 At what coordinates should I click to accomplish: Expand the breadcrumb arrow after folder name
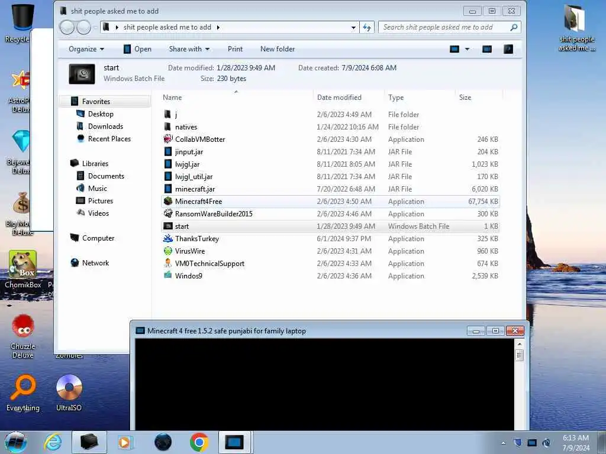[218, 27]
